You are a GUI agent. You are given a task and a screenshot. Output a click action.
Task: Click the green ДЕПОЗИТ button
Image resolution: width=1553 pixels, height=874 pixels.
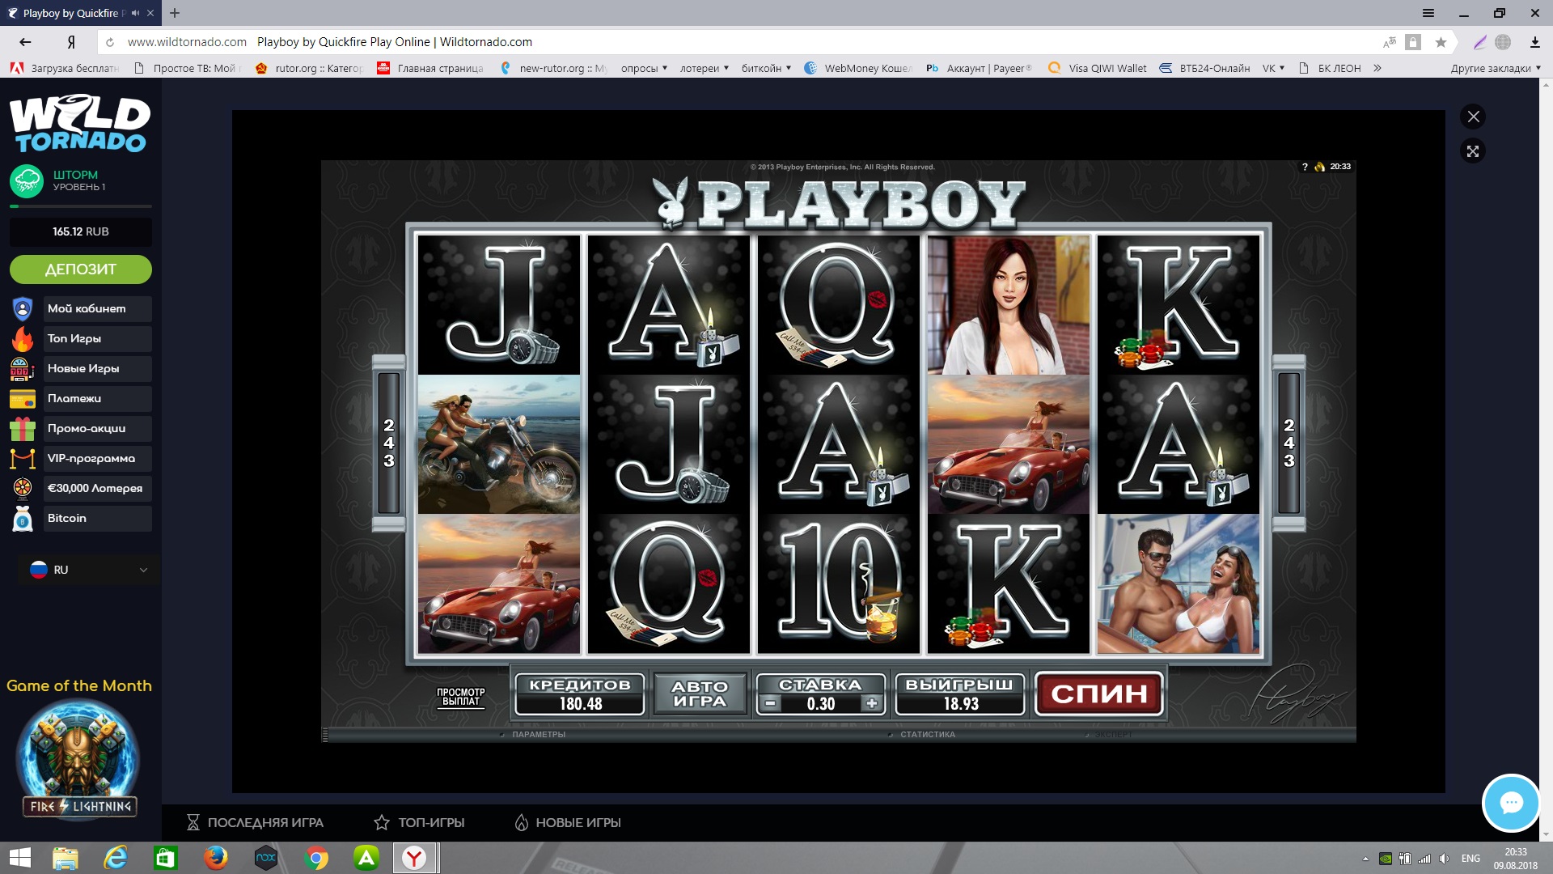(x=80, y=269)
